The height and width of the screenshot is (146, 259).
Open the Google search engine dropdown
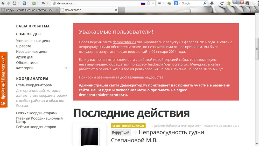pos(177,3)
